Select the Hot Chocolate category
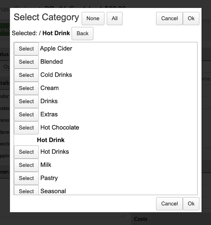 pos(26,128)
